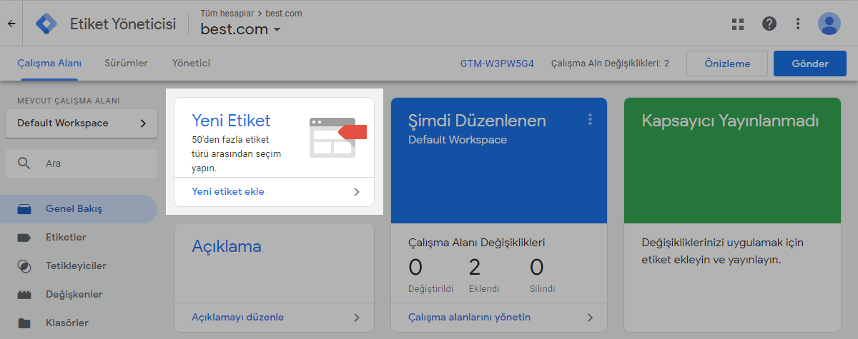
Task: Open the best.com container dropdown
Action: [241, 29]
